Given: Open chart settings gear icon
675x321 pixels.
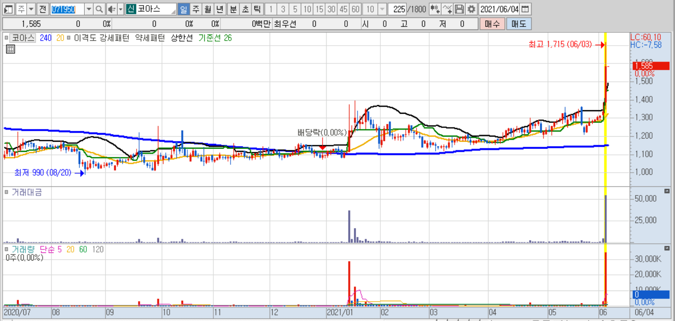Looking at the screenshot, I should click(471, 9).
